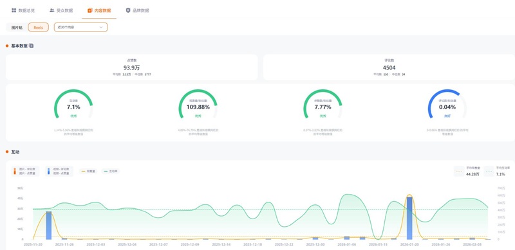
Task: Click the 互动 section heading
Action: pyautogui.click(x=15, y=152)
